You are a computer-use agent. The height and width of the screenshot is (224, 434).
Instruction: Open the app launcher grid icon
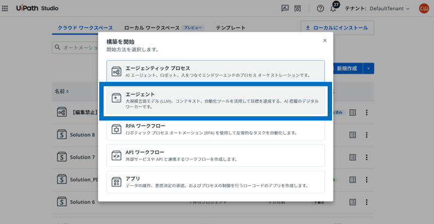pos(5,8)
